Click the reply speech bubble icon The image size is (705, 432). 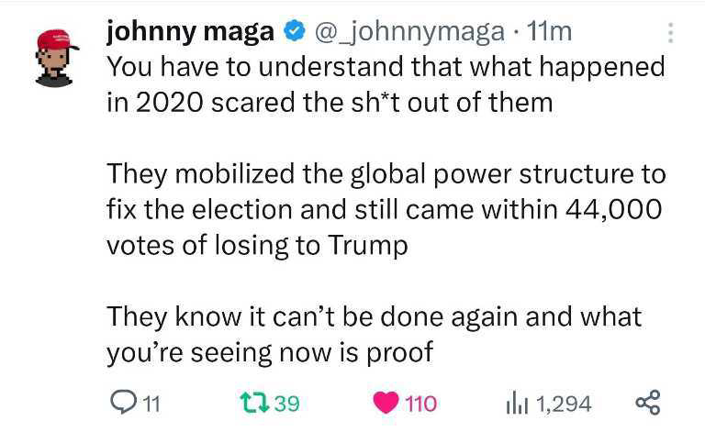[x=122, y=402]
